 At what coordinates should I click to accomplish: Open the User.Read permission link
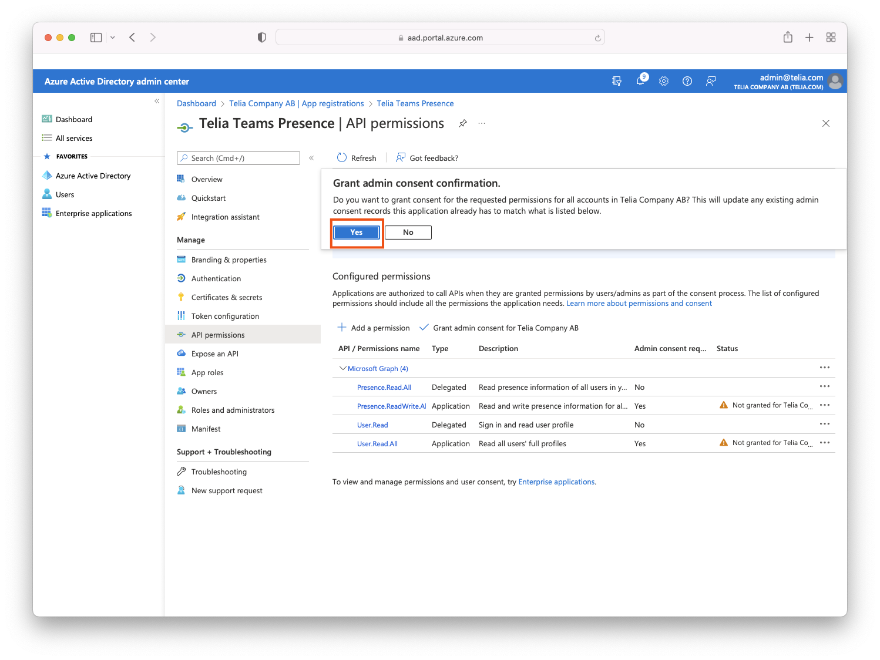372,425
